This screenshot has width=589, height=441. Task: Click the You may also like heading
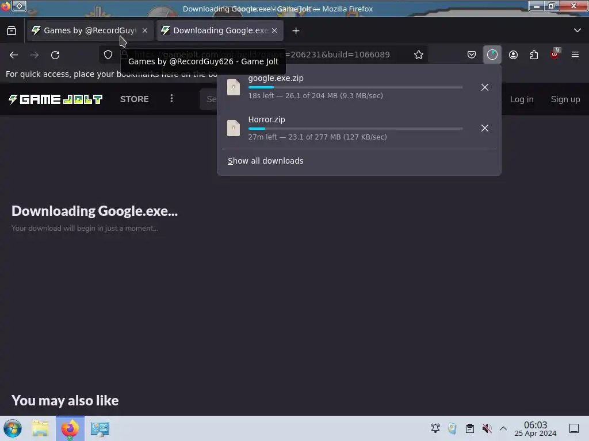click(65, 400)
